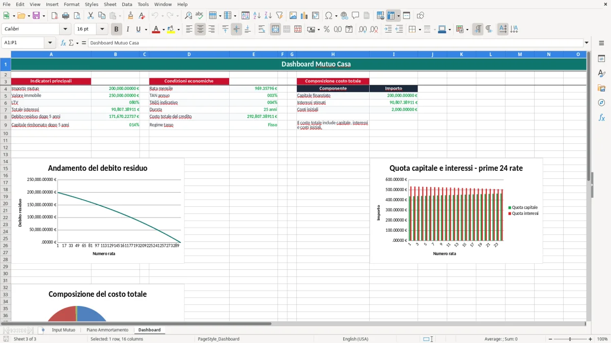Open the Font Name dropdown arrow
611x343 pixels.
(65, 29)
